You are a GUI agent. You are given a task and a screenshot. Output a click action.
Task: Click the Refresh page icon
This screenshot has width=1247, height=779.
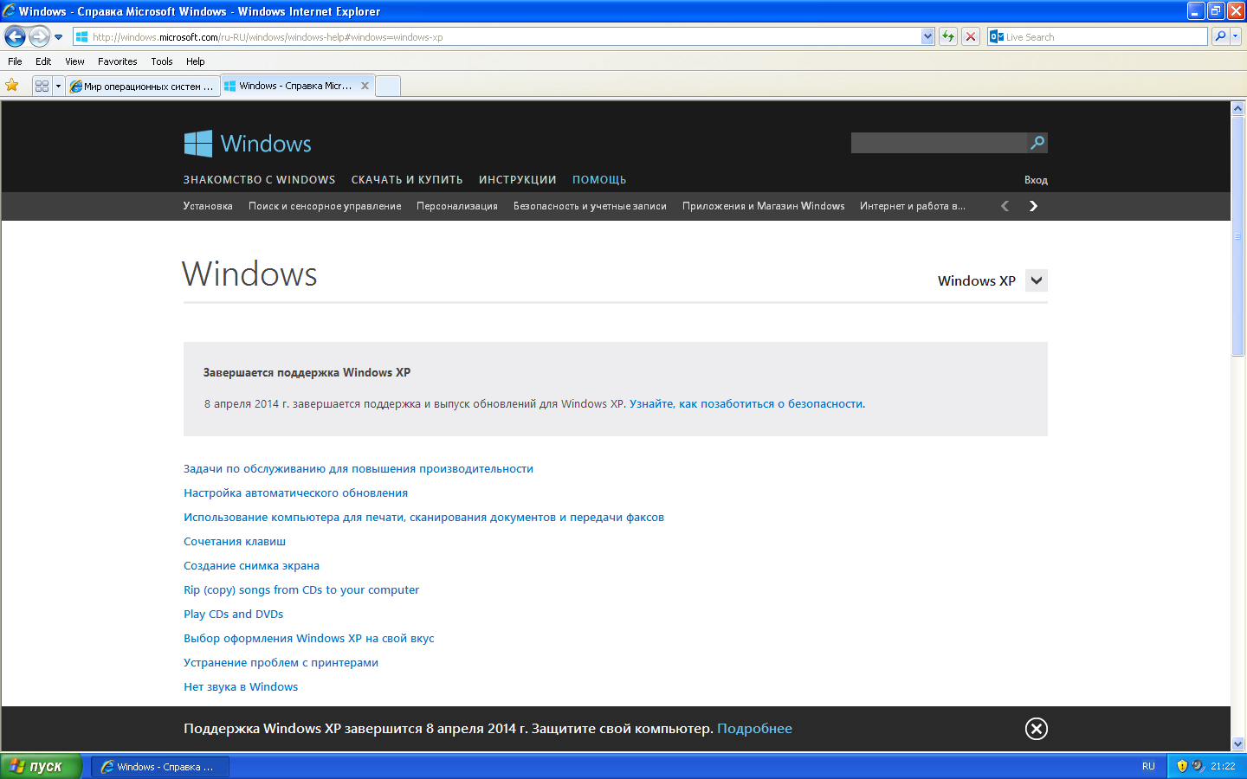pos(948,36)
